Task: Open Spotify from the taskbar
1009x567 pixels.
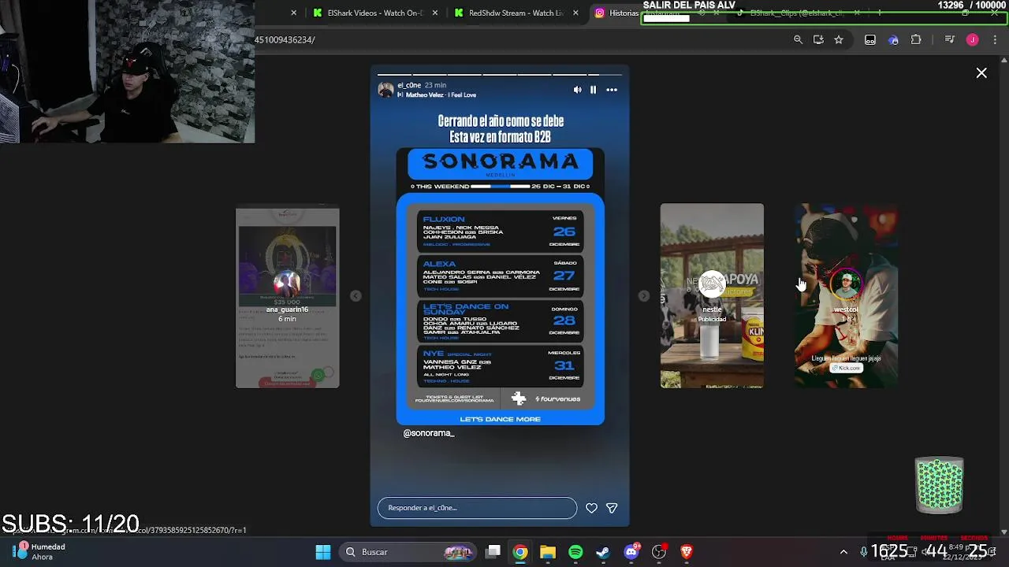Action: click(575, 552)
